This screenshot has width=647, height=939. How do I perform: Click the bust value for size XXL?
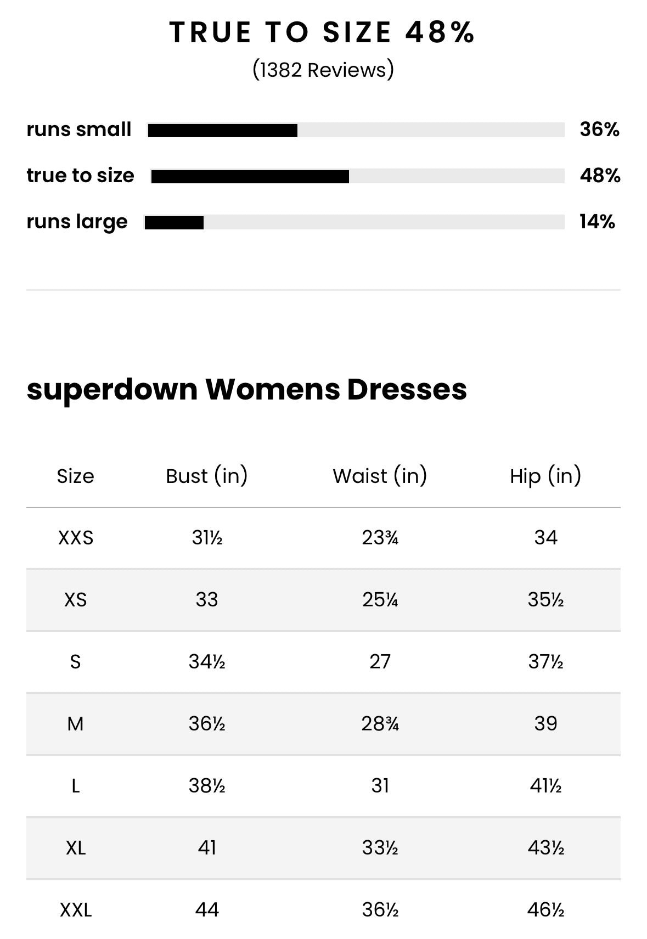[207, 910]
